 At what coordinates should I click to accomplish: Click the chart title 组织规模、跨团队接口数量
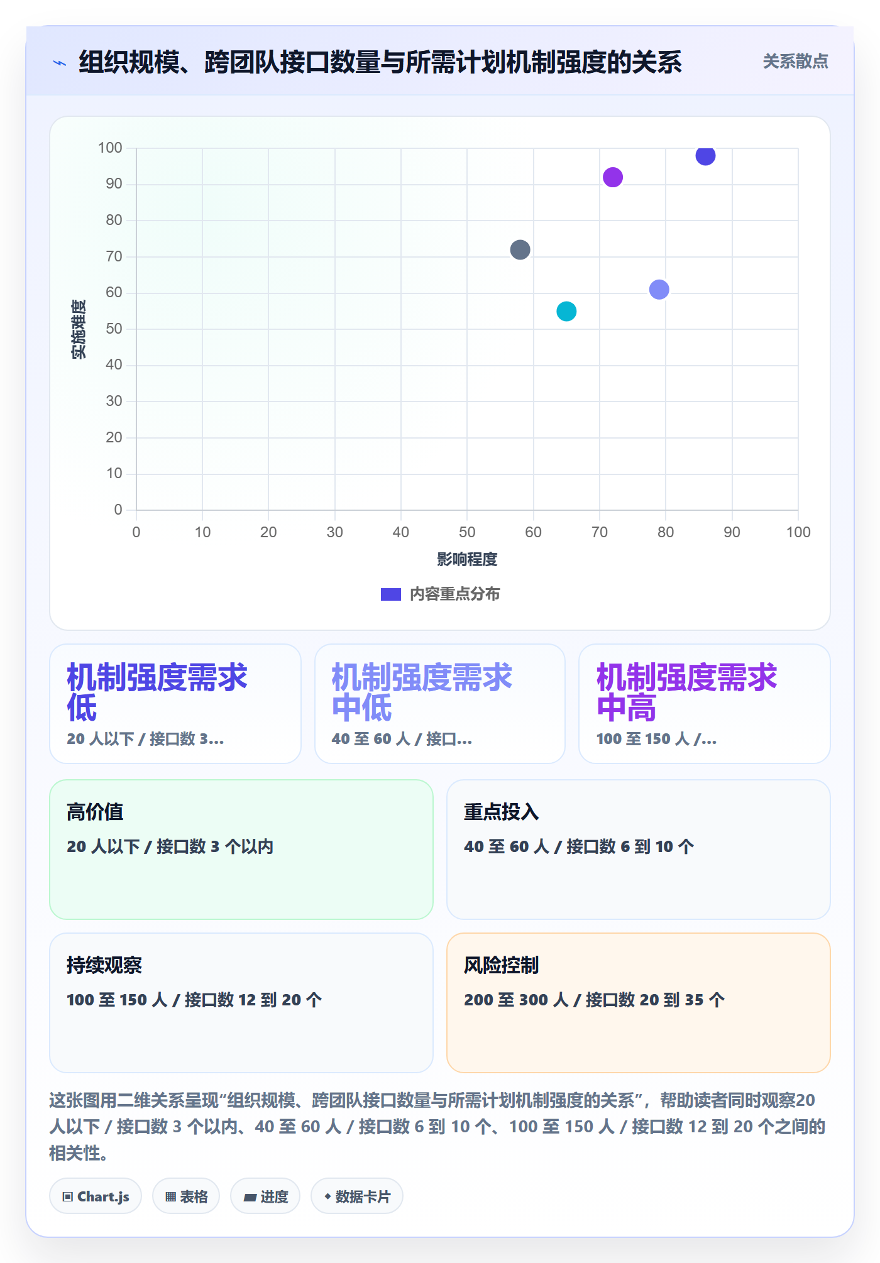pos(380,62)
